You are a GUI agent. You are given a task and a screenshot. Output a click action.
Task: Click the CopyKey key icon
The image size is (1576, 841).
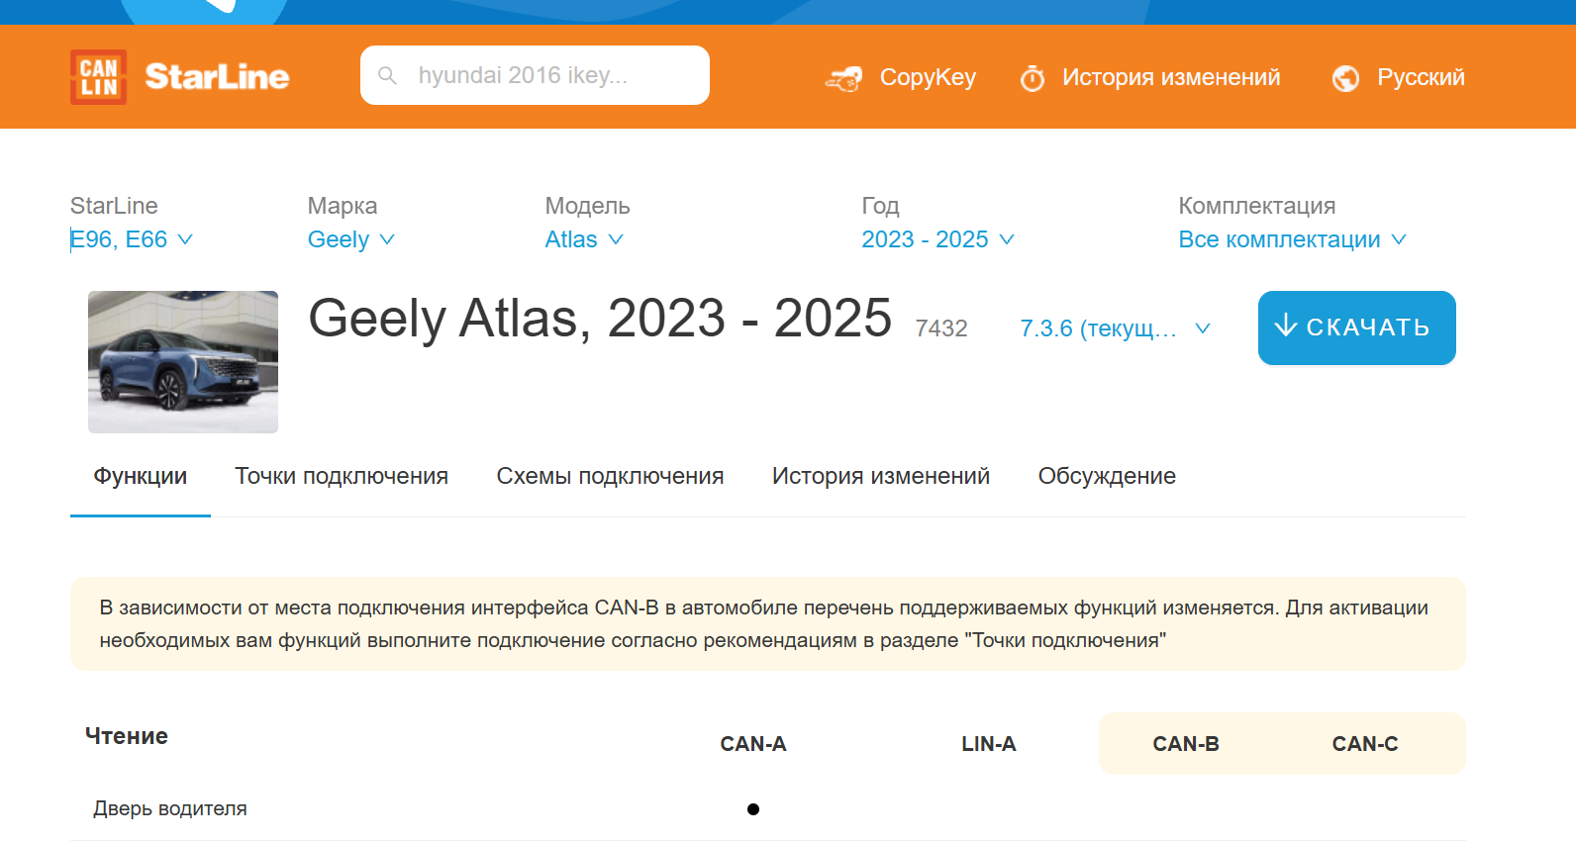coord(843,78)
